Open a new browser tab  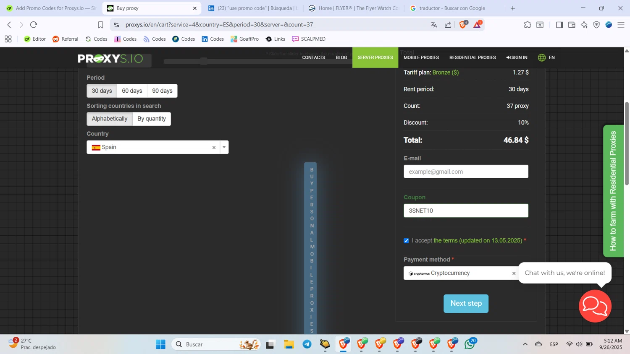[513, 8]
